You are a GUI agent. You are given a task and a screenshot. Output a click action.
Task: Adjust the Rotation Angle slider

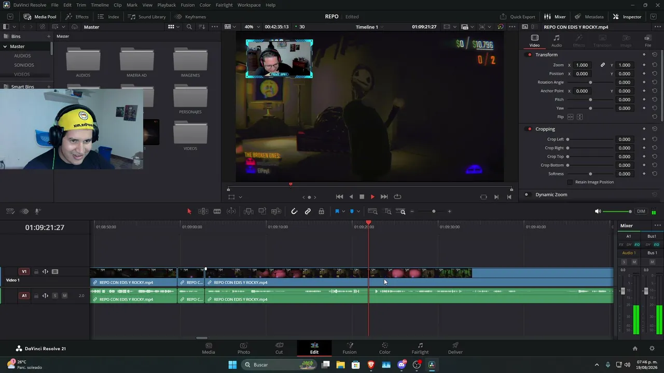590,82
